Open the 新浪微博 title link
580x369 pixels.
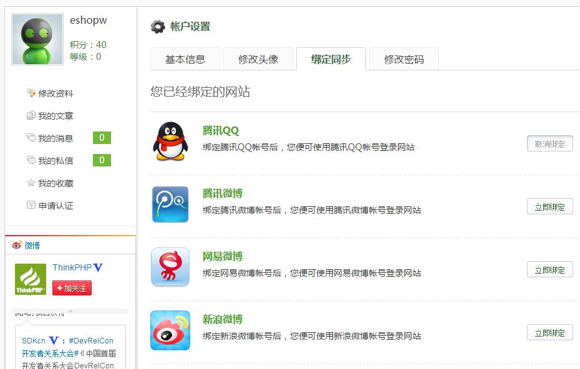point(222,319)
